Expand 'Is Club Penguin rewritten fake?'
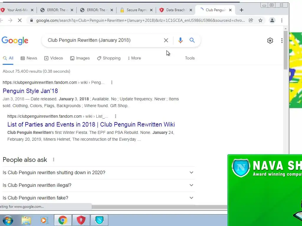The width and height of the screenshot is (302, 226). click(x=99, y=198)
